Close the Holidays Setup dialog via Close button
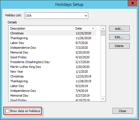The image size is (139, 120). tap(123, 111)
